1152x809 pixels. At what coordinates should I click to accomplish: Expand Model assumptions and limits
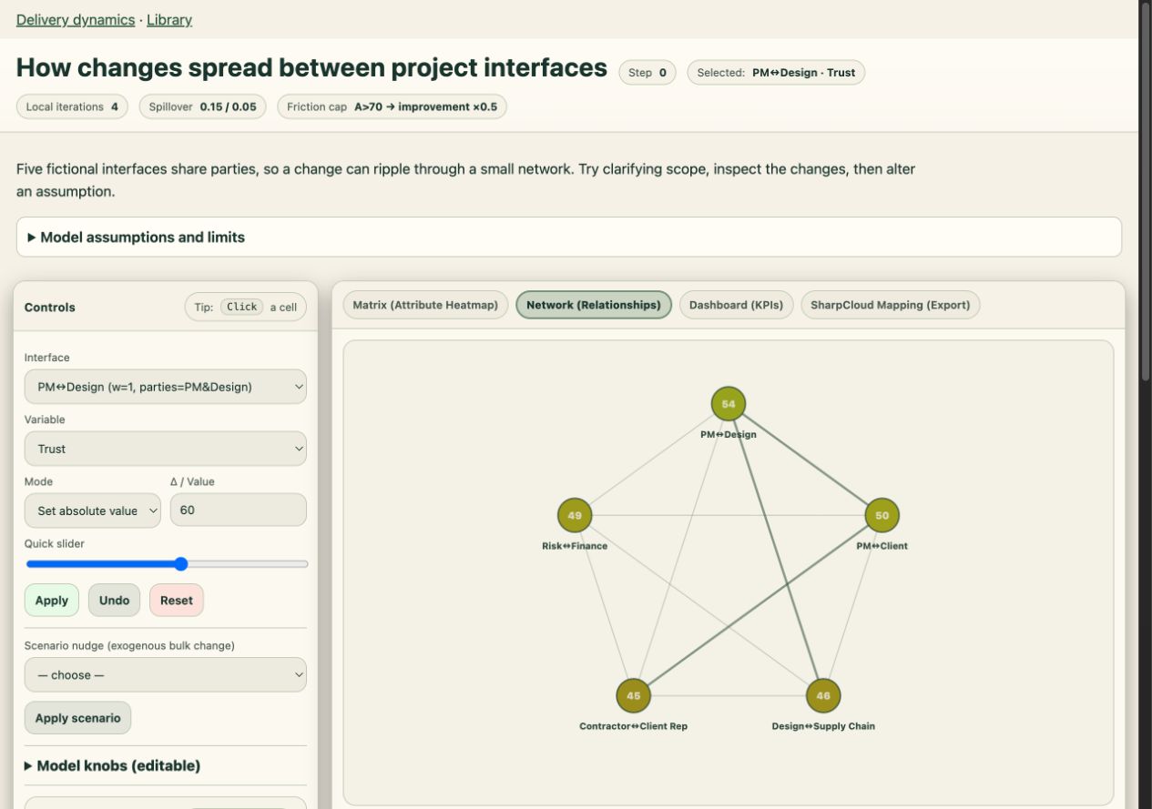(x=569, y=237)
